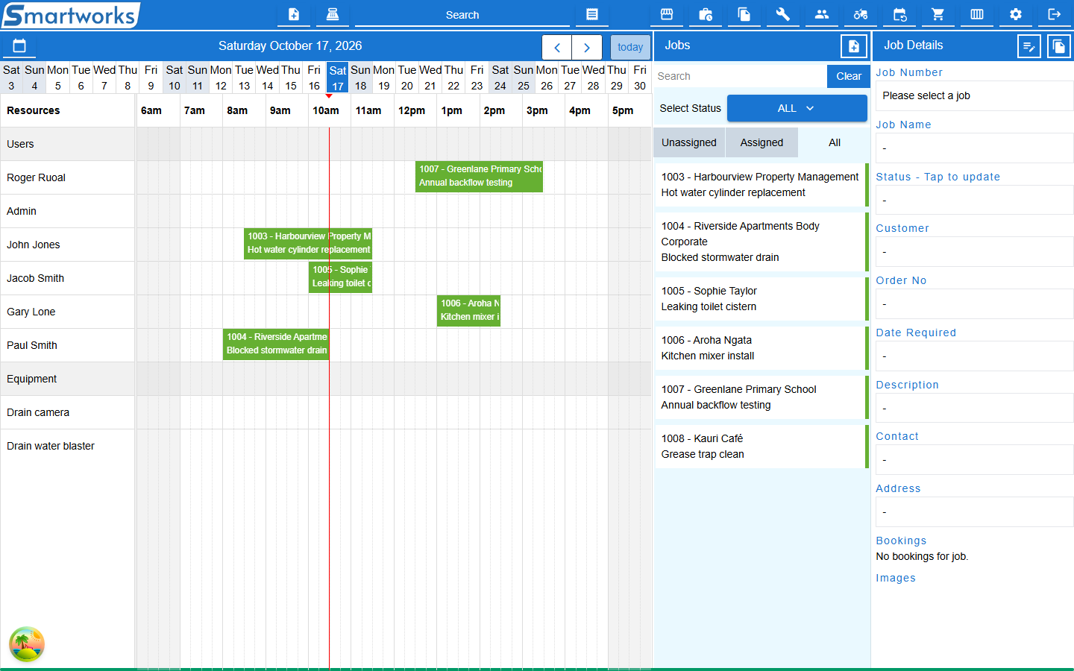The width and height of the screenshot is (1074, 671).
Task: Go to previous day with left chevron
Action: [557, 47]
